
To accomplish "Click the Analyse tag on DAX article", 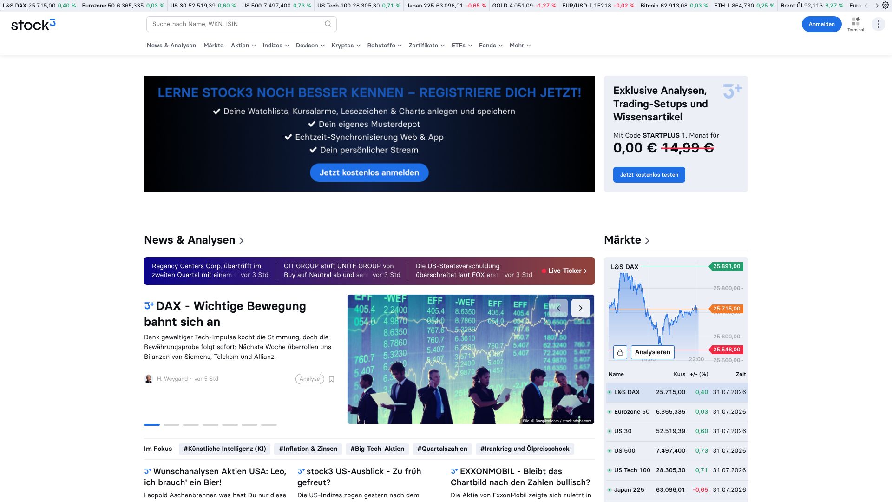I will 310,379.
